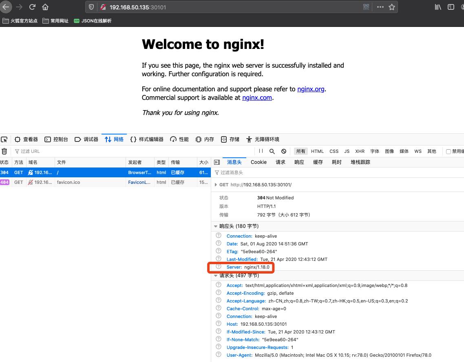Pause network recording button
Image resolution: width=464 pixels, height=362 pixels.
coord(261,151)
